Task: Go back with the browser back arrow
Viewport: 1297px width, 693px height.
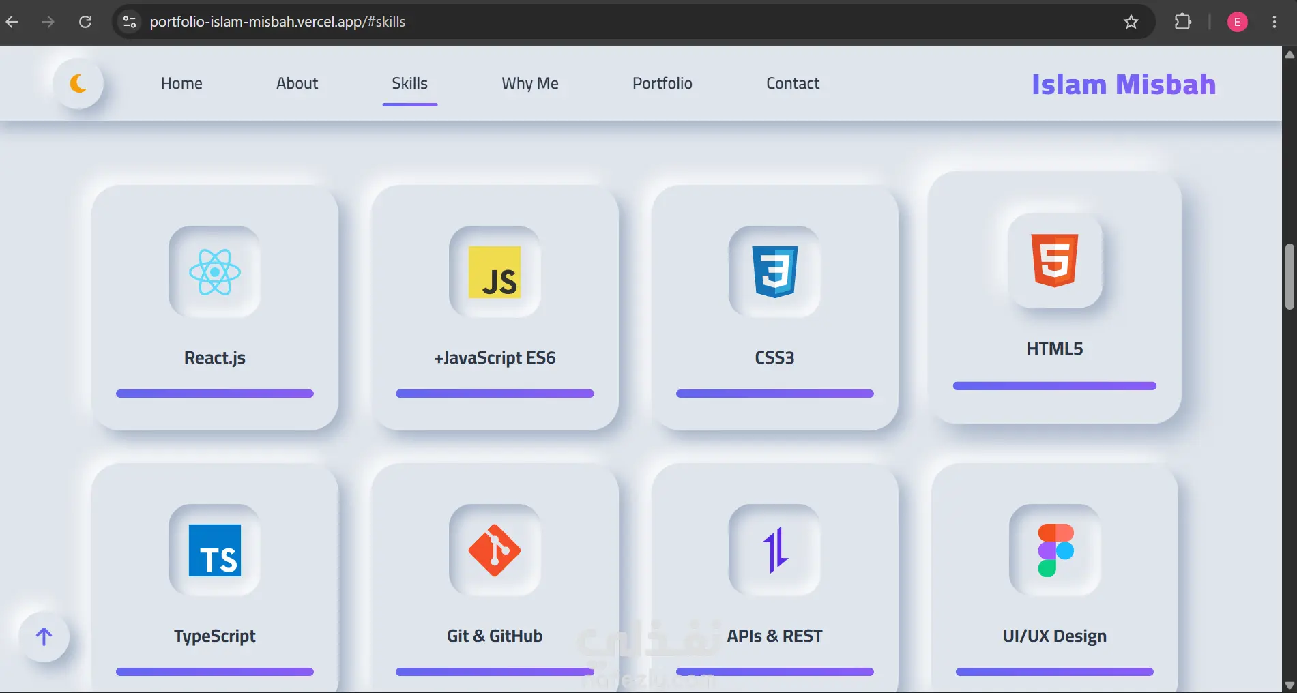Action: click(12, 22)
